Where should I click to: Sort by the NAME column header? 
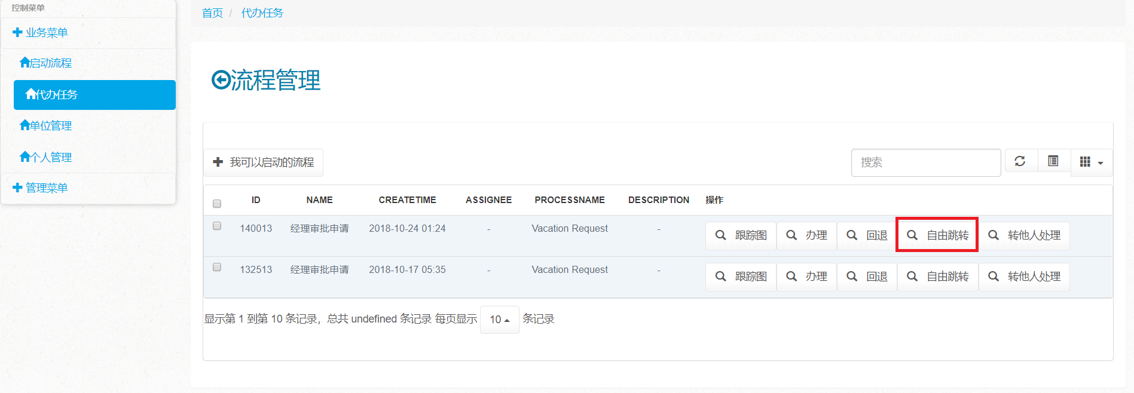pyautogui.click(x=319, y=200)
